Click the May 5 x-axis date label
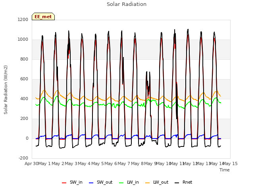The image size is (254, 190). coord(98,163)
